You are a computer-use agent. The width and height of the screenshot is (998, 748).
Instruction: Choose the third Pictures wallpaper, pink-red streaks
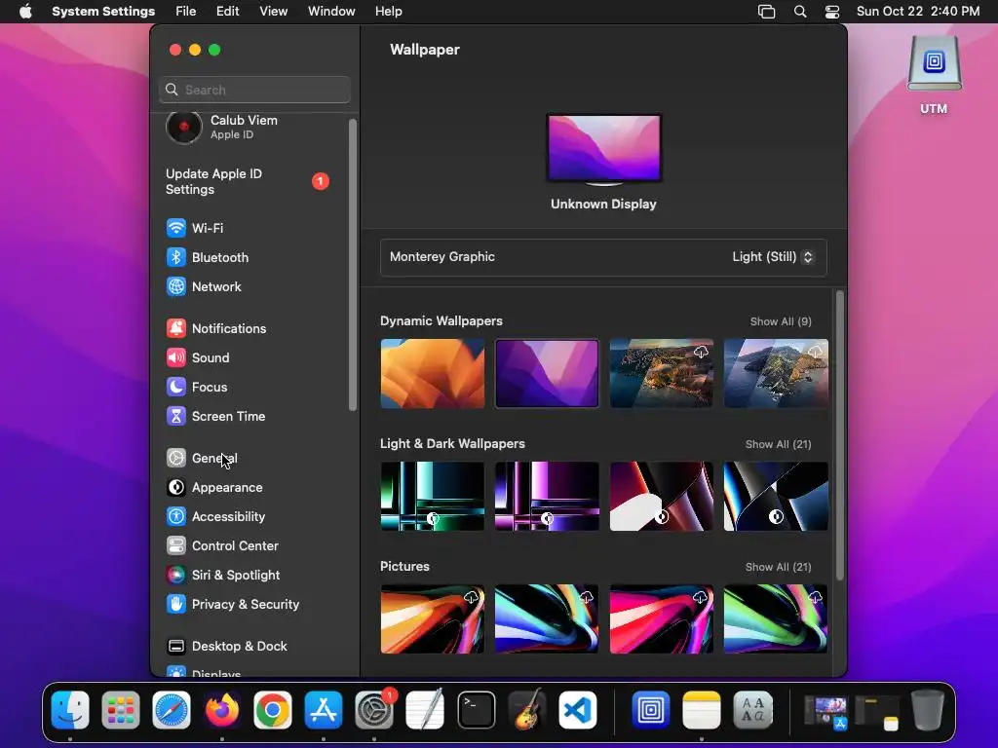click(662, 618)
